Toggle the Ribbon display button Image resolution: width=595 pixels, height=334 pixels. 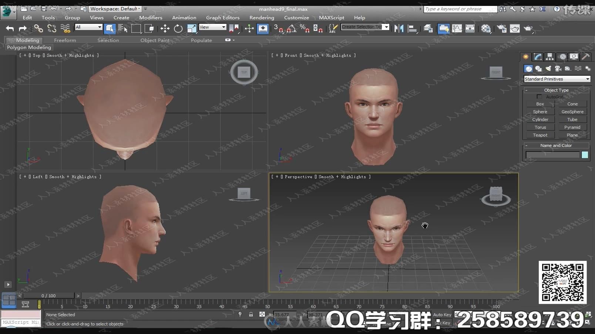[x=443, y=28]
